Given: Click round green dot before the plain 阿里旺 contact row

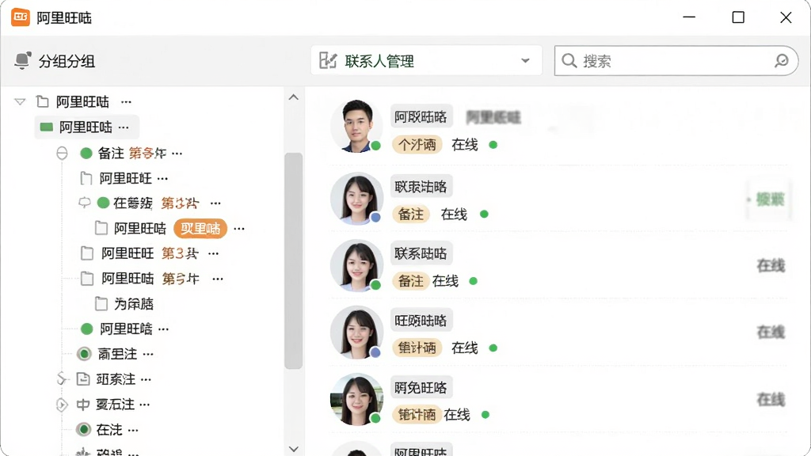Looking at the screenshot, I should [x=87, y=329].
